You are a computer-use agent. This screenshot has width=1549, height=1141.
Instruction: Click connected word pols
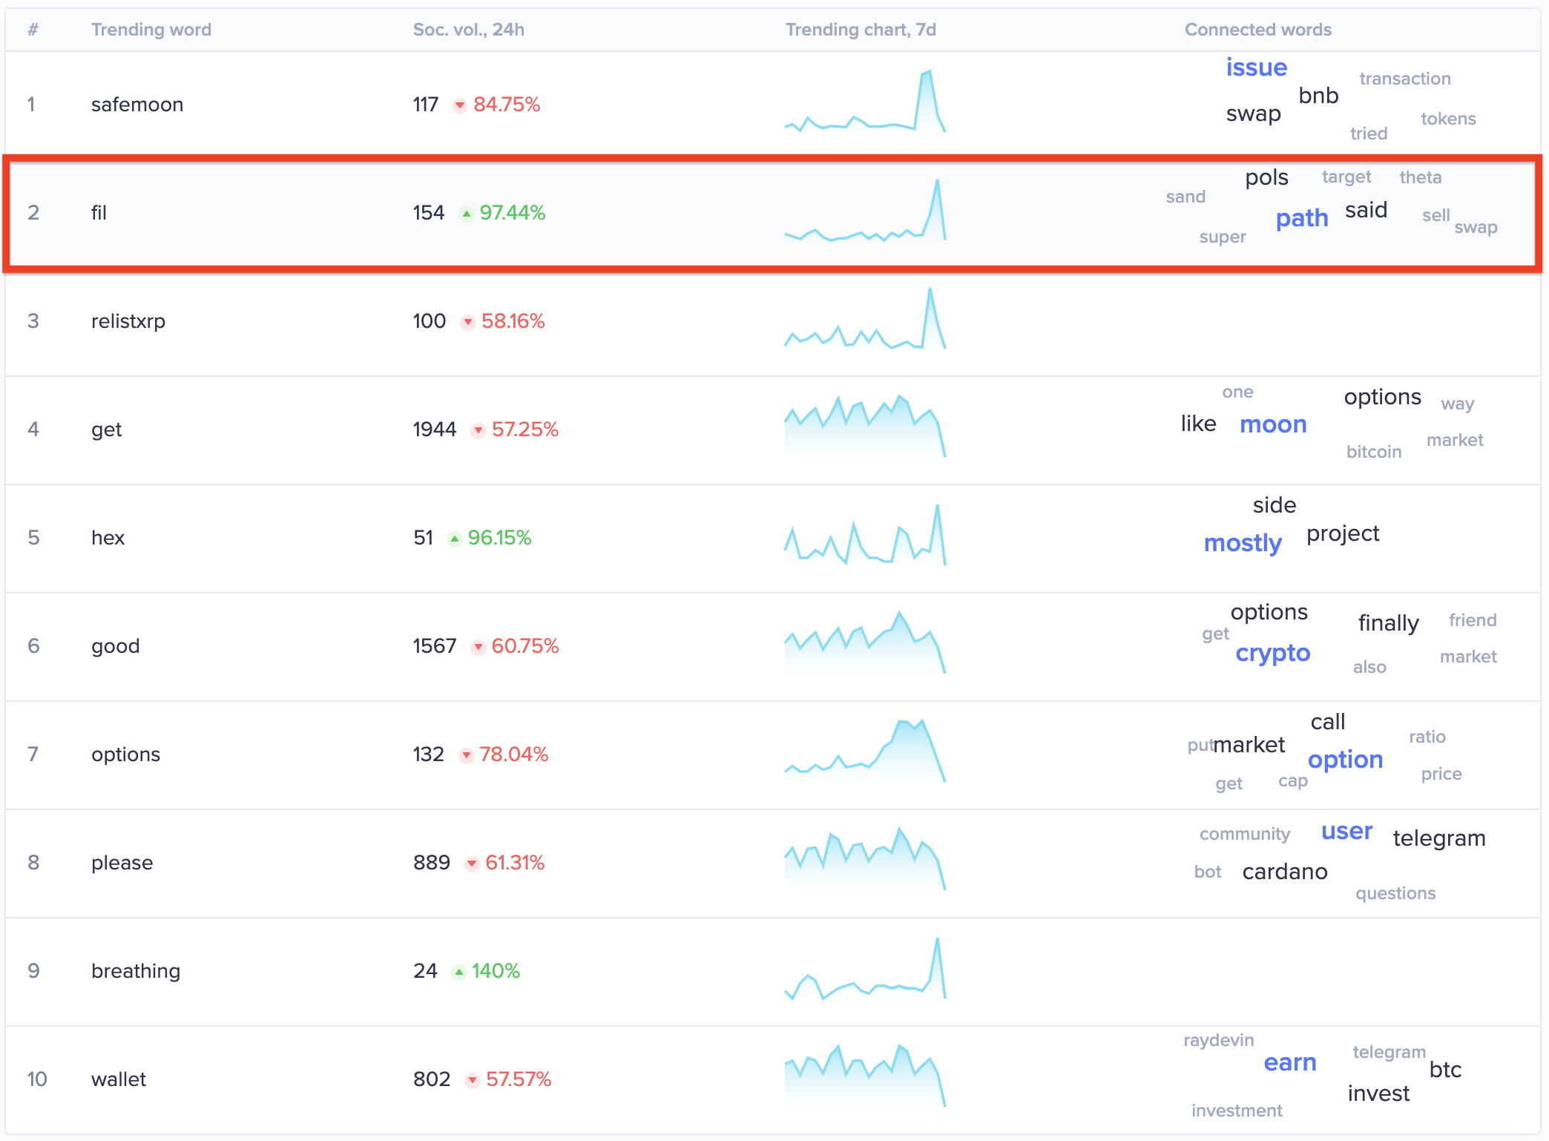1267,178
